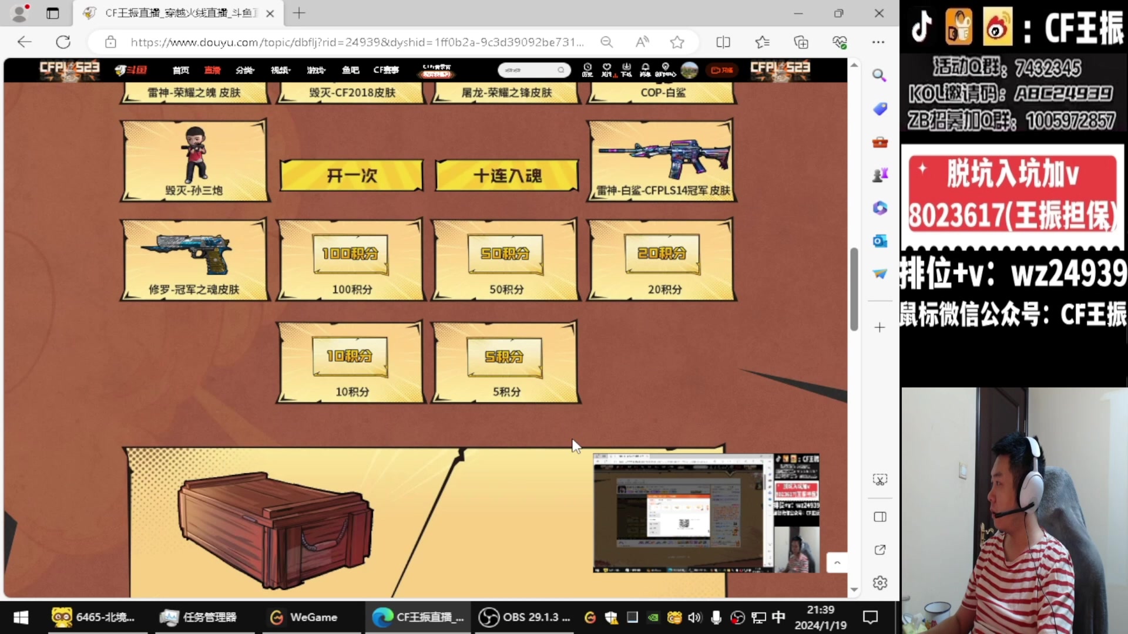Viewport: 1128px width, 634px height.
Task: Expand the 视频 navigation dropdown
Action: click(x=280, y=70)
